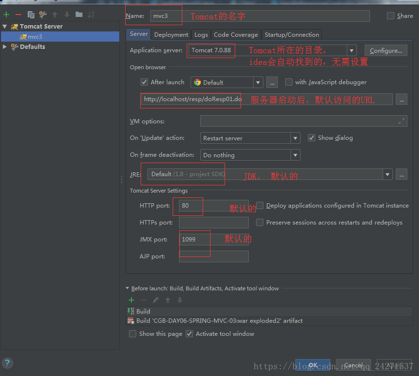Add before launch task green plus

tap(131, 300)
